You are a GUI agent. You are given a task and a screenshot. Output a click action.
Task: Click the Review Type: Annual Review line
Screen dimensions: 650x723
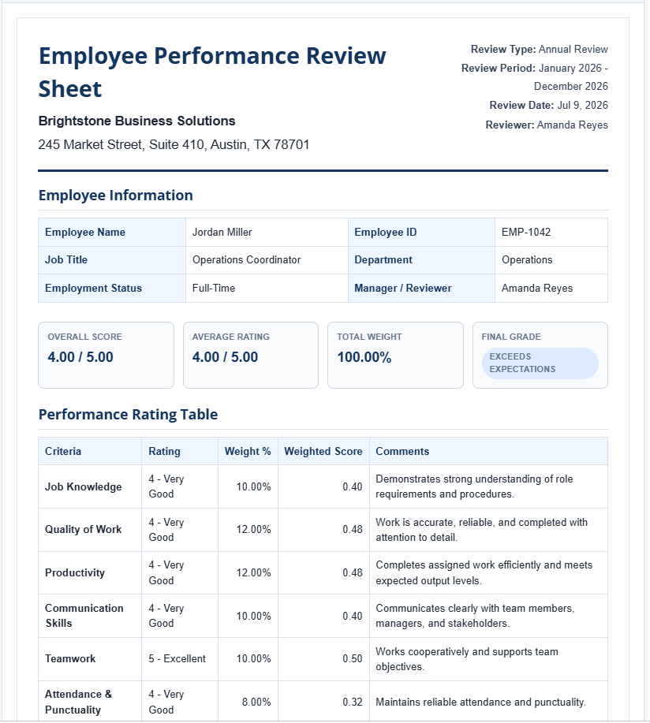[539, 50]
